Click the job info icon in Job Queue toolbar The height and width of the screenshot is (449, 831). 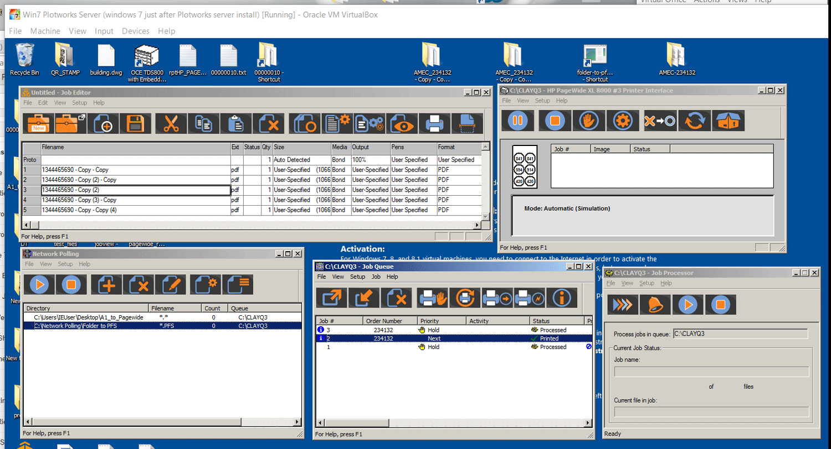point(562,298)
